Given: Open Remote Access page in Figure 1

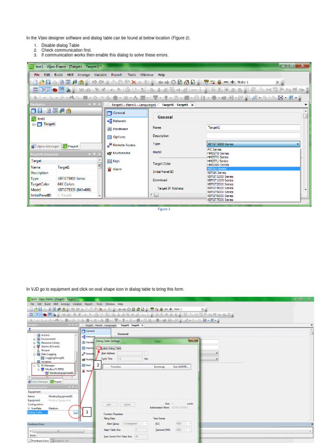Looking at the screenshot, I should tap(121, 145).
